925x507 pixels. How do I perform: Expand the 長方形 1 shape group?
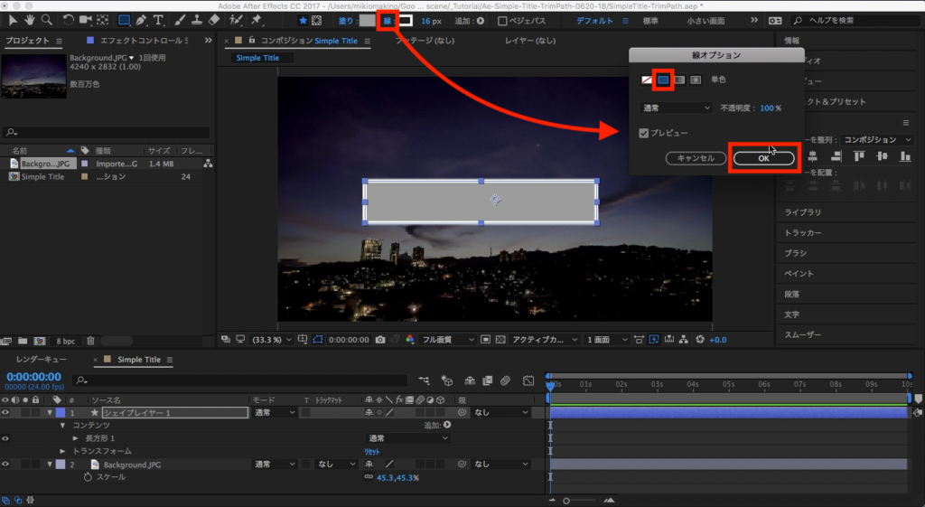(76, 438)
